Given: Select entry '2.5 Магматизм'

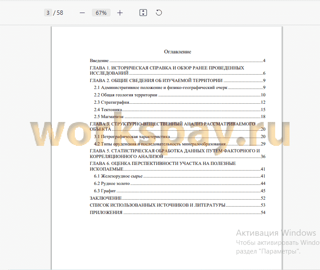Looking at the screenshot, I should [x=179, y=117].
